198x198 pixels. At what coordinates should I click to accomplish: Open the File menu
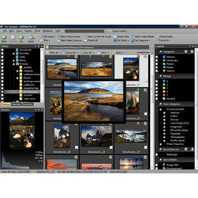click(5, 31)
